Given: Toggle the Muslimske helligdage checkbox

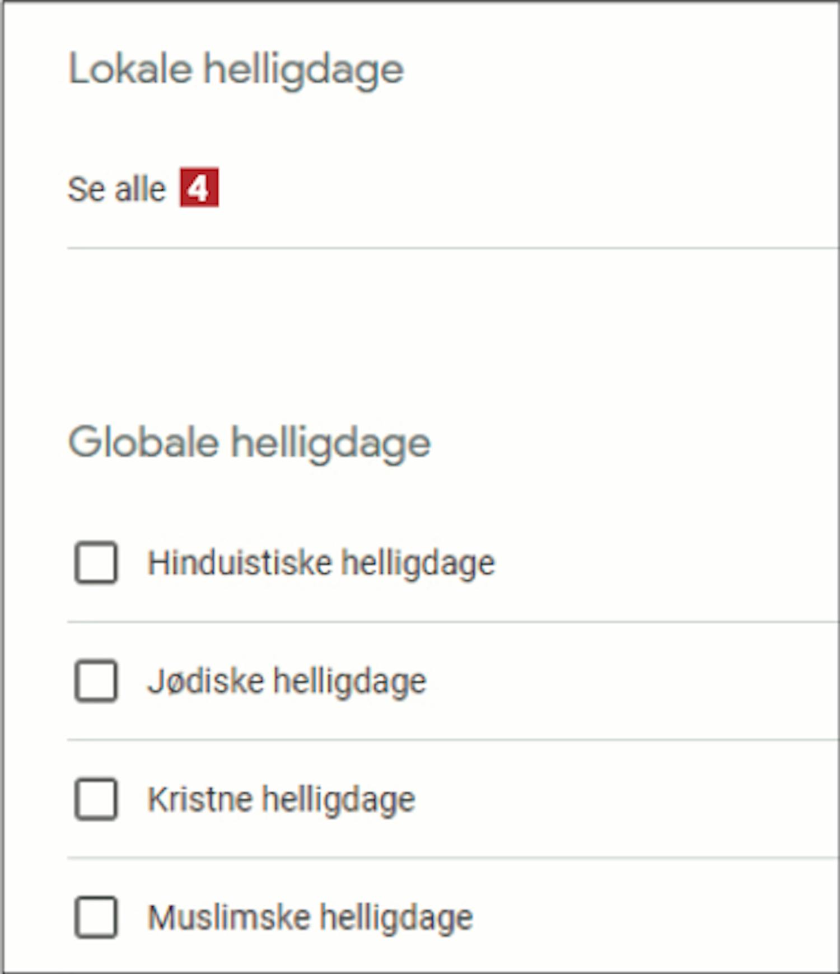Looking at the screenshot, I should click(x=96, y=917).
